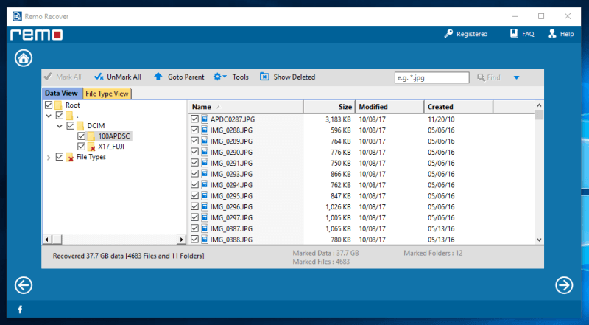Click the image icon of IMG_0288.JPG
Viewport: 589px width, 325px height.
point(205,130)
